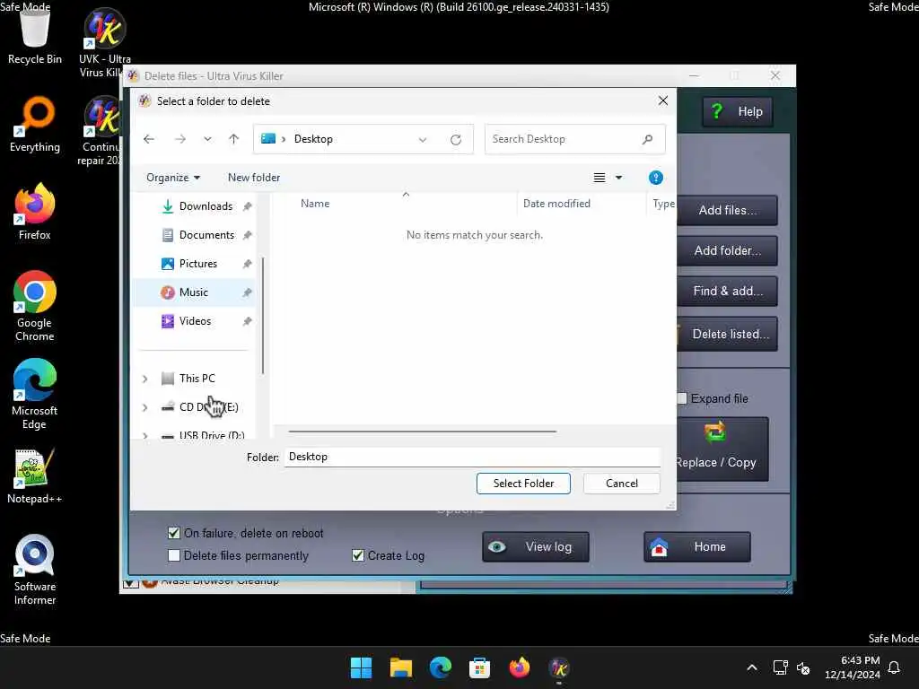Cancel the folder selection dialog
The image size is (919, 689).
[622, 484]
